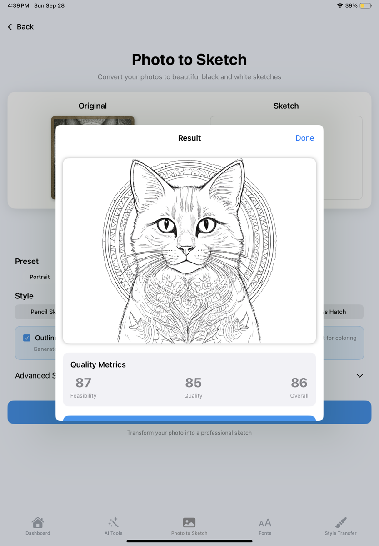Choose the Portrait preset
This screenshot has height=546, width=379.
(40, 277)
